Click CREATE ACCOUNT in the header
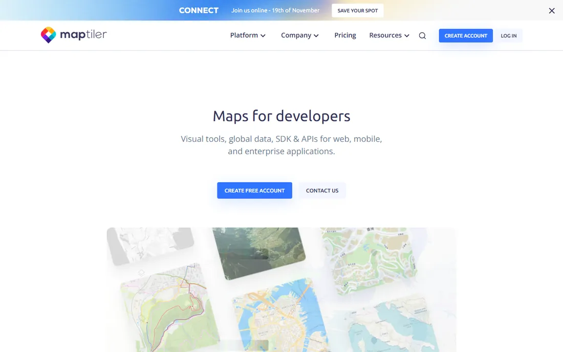The width and height of the screenshot is (563, 352). 466,35
